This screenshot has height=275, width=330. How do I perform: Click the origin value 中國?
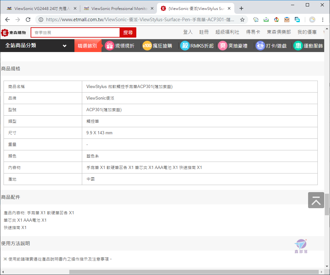(91, 179)
